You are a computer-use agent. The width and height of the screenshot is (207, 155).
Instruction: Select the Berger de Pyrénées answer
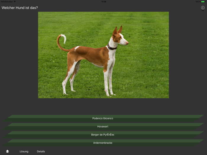pos(103,135)
